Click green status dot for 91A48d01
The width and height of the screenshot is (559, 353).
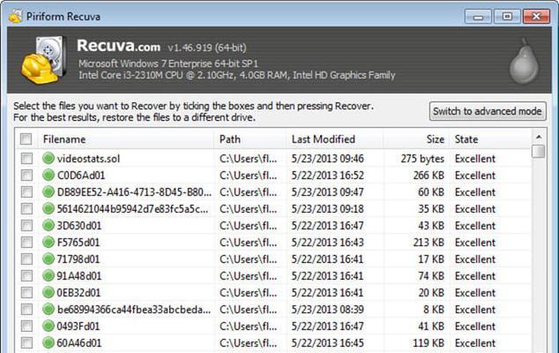pos(48,276)
